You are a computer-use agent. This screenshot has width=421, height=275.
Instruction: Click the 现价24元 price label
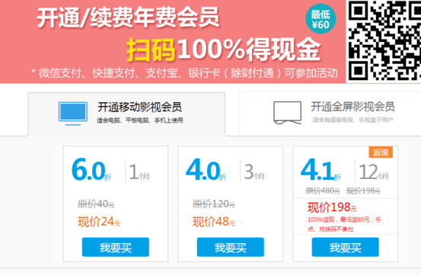pos(99,222)
